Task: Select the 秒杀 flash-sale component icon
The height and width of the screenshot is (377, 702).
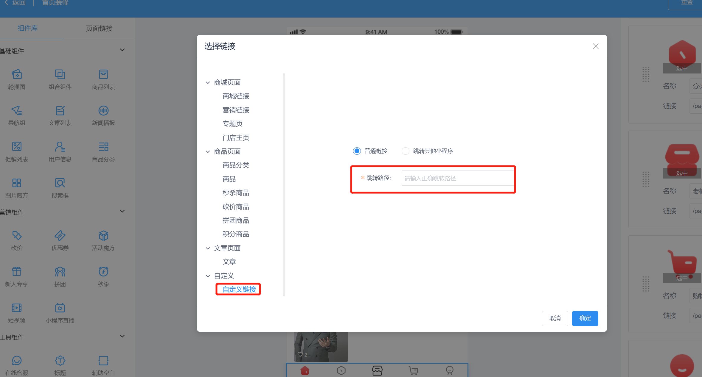Action: click(x=103, y=271)
